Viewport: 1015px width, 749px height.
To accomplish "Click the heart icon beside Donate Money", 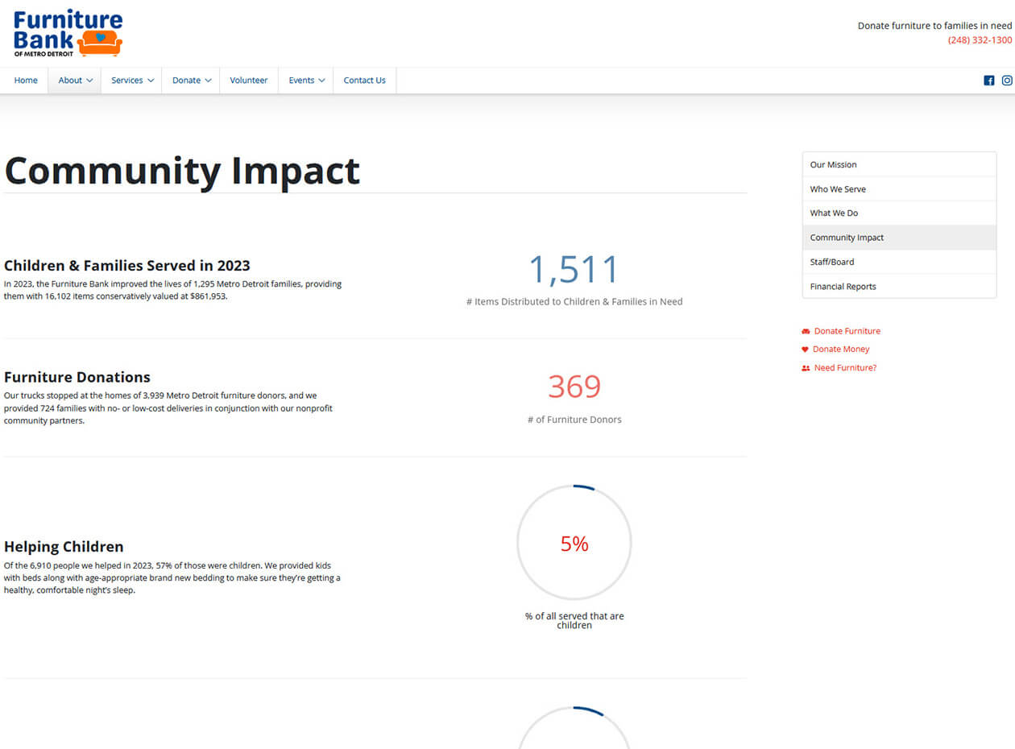I will click(x=805, y=350).
